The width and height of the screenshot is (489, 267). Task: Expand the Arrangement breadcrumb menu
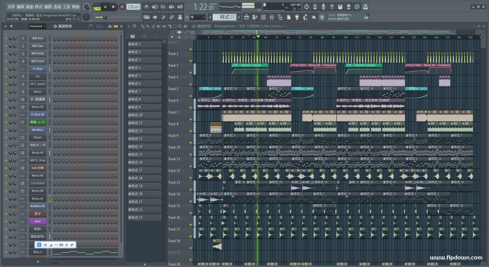(224, 26)
